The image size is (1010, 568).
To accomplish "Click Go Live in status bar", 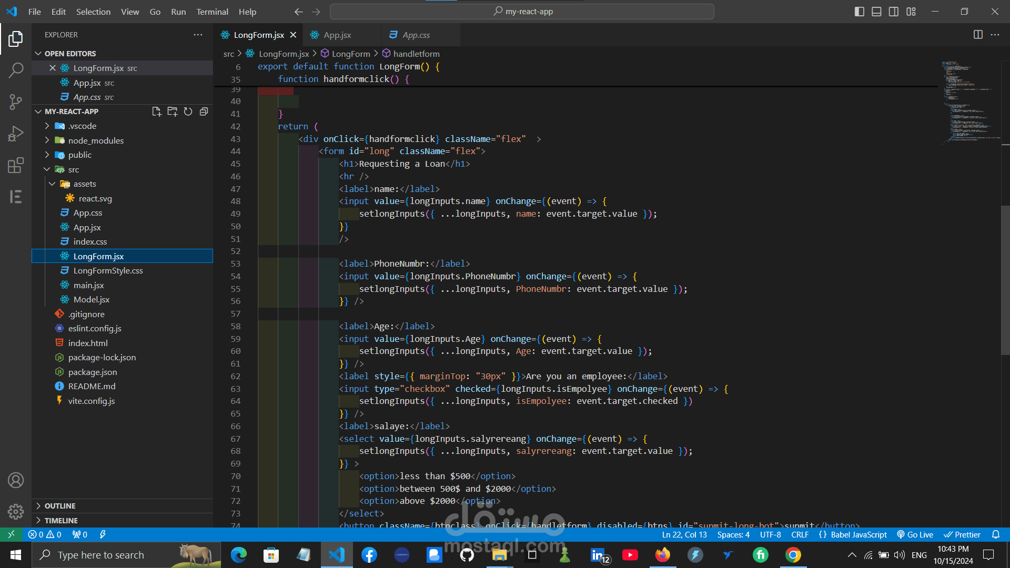I will (x=915, y=534).
